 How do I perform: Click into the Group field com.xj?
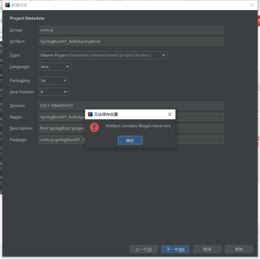(131, 30)
